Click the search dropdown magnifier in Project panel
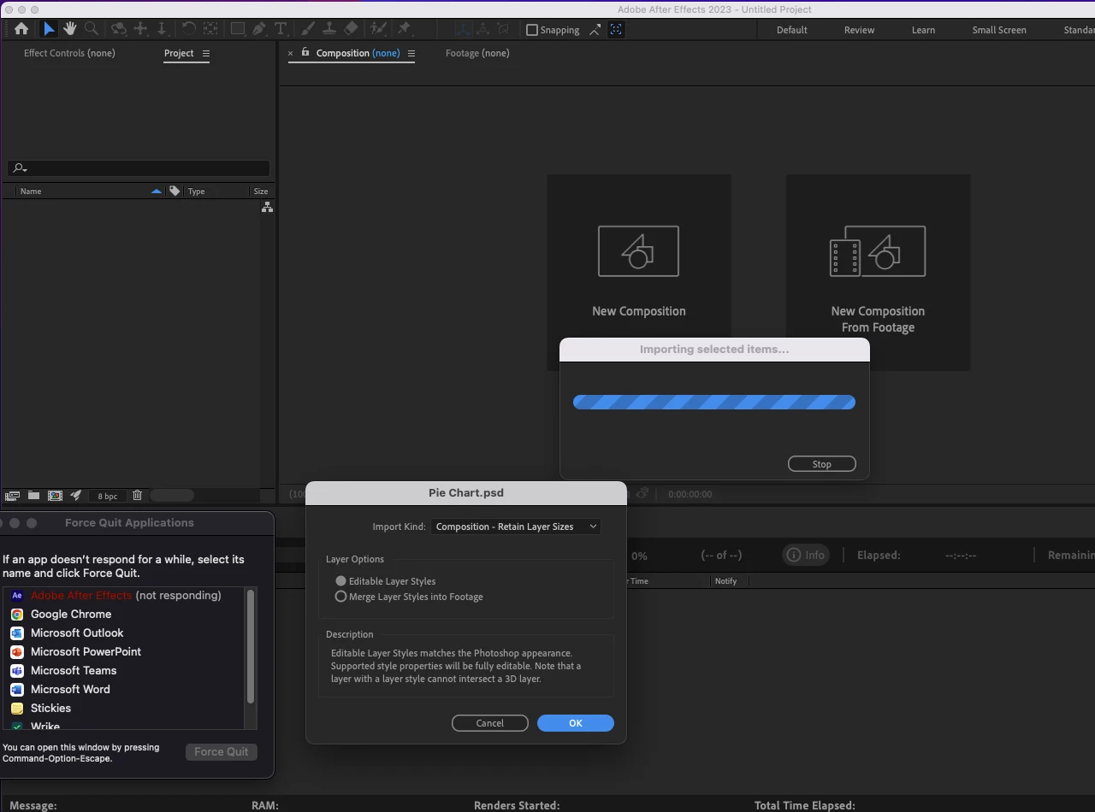The image size is (1095, 812). coord(20,169)
